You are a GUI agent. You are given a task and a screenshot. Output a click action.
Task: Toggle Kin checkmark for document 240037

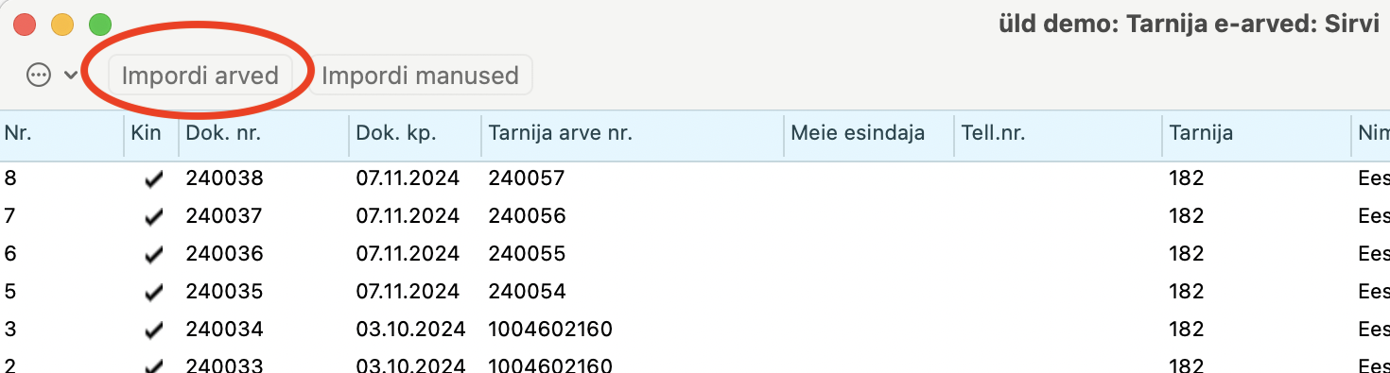coord(153,217)
